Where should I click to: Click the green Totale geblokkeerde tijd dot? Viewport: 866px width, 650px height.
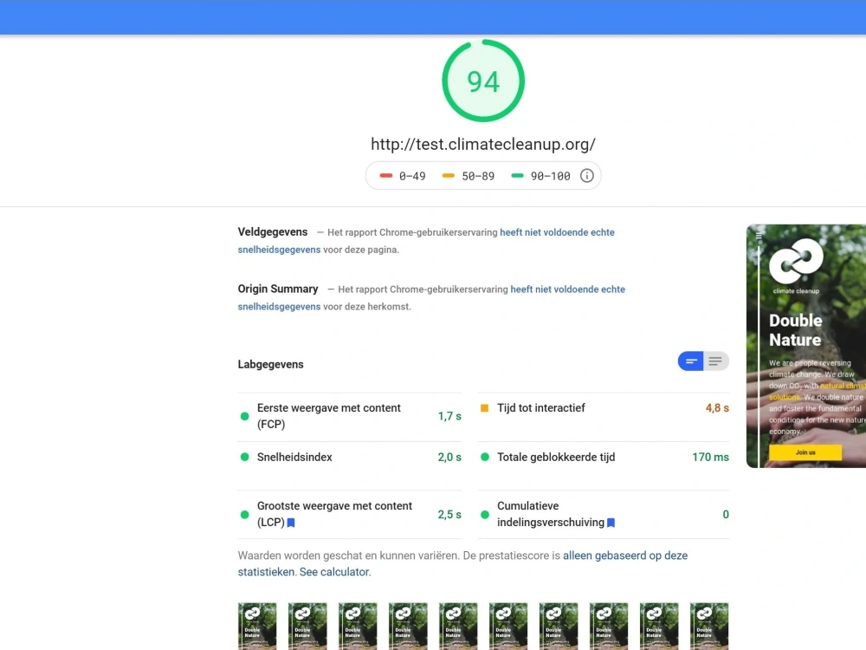click(485, 457)
